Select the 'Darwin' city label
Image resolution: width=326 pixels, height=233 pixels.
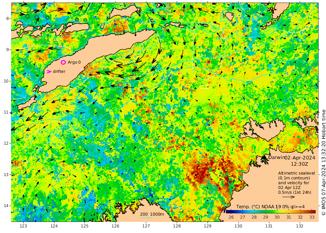[276, 158]
